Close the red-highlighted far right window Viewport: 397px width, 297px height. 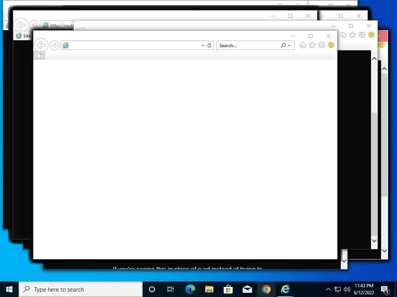[x=383, y=36]
